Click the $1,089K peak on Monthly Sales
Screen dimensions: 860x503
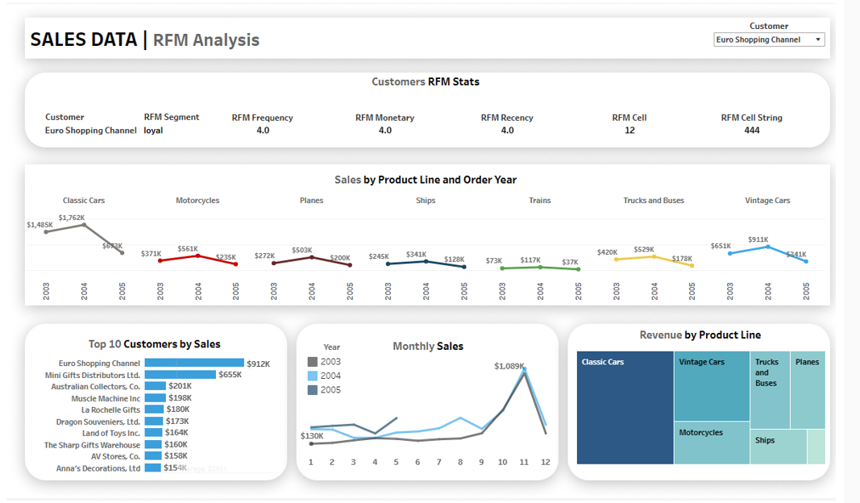point(524,368)
